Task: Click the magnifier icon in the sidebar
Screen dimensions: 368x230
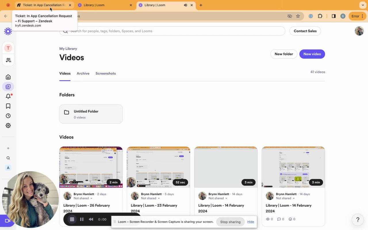Action: (8, 158)
